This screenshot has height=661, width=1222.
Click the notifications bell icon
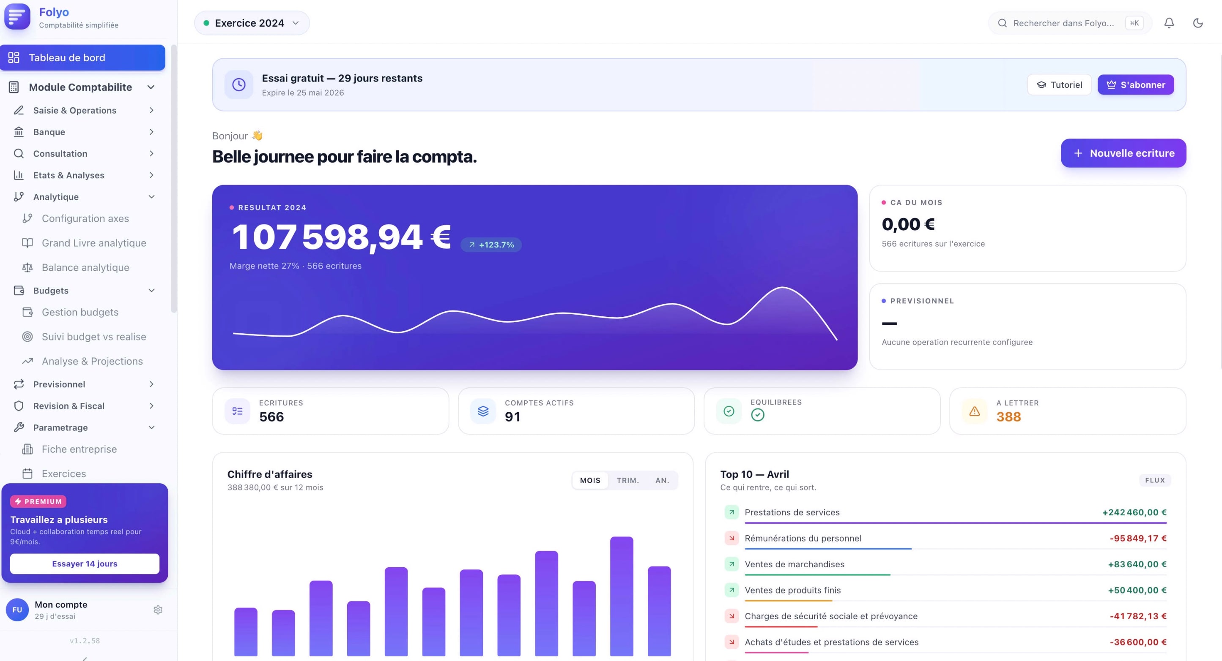[1168, 23]
